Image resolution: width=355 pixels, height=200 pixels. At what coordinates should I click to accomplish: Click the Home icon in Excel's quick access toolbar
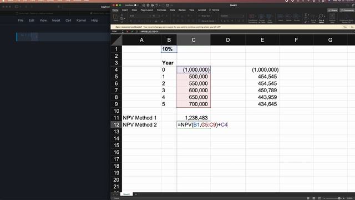click(144, 5)
